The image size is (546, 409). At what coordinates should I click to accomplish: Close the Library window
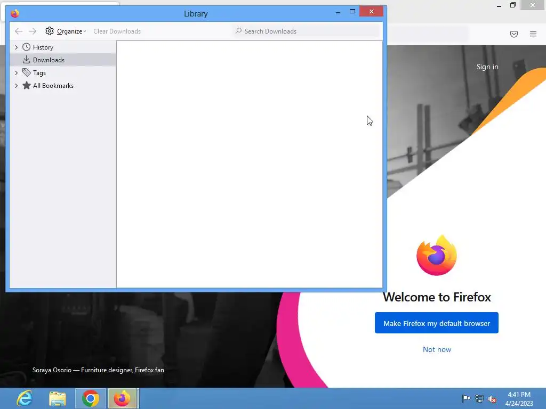tap(372, 12)
